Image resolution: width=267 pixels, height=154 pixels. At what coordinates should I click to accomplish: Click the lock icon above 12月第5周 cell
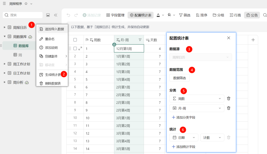click(114, 45)
